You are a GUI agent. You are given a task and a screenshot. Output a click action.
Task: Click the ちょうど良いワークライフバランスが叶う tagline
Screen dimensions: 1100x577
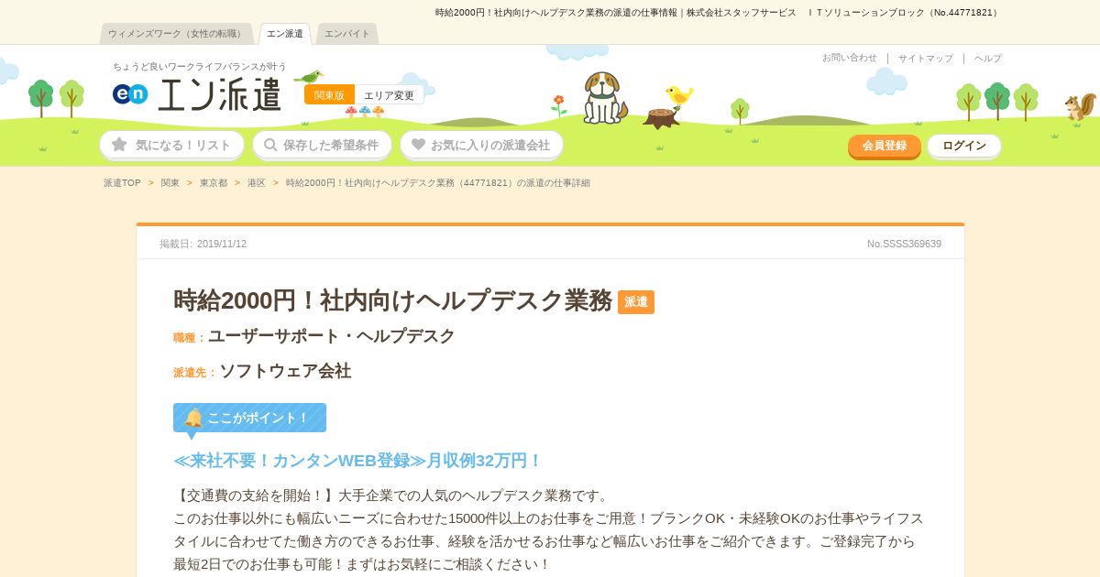pos(200,67)
